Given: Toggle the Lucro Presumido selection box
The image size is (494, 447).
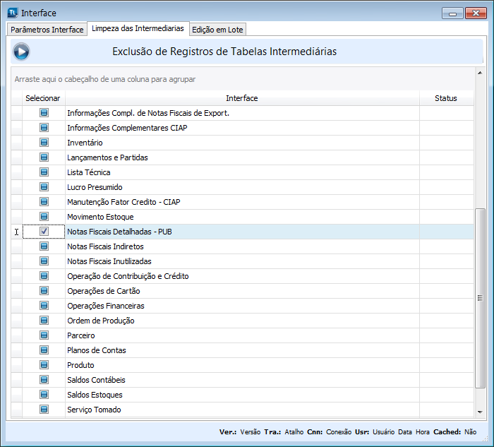Looking at the screenshot, I should click(44, 187).
